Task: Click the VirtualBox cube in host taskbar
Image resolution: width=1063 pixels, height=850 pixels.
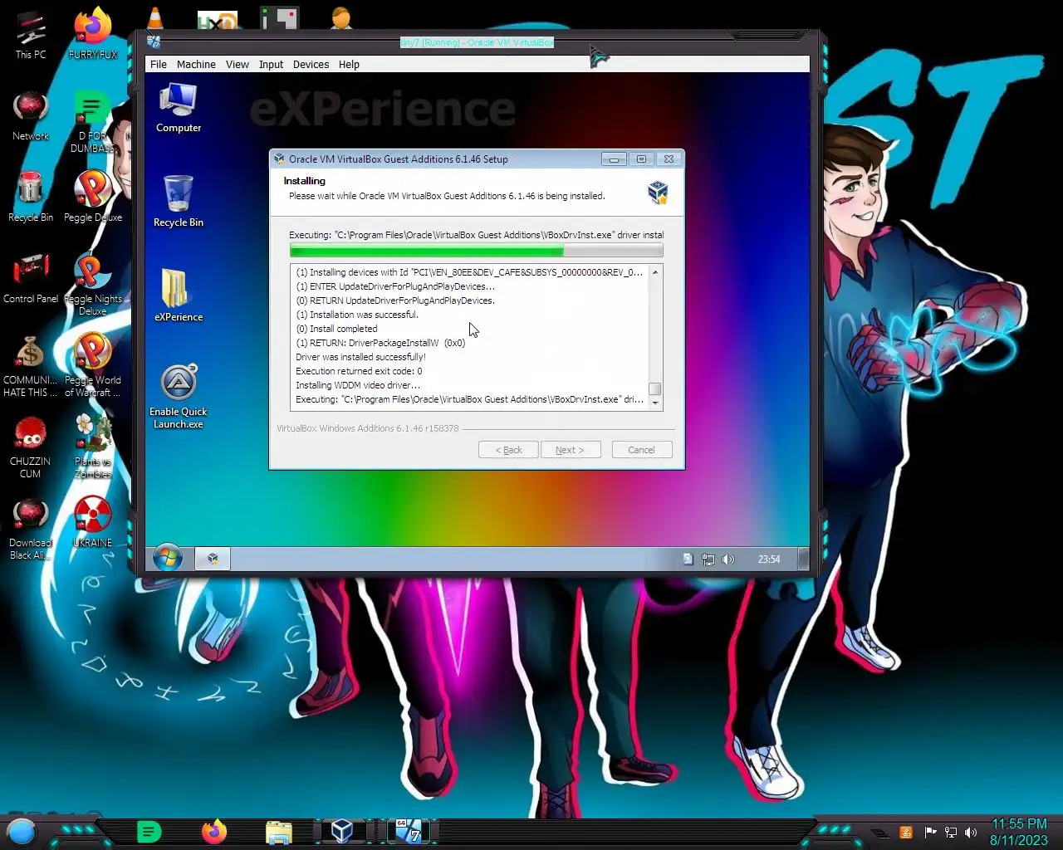Action: coord(342,831)
